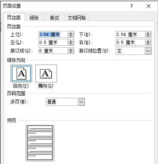This screenshot has height=164, width=158.
Task: Click the help question mark icon
Action: [x=132, y=6]
